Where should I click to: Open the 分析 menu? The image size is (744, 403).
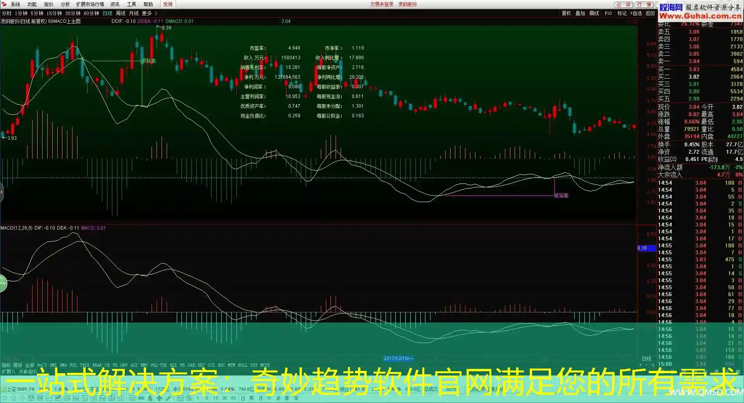(x=65, y=4)
